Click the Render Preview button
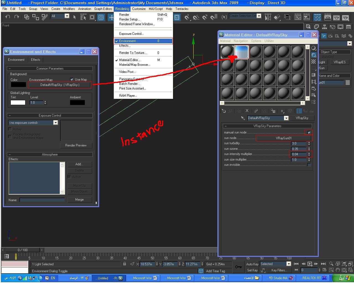The height and width of the screenshot is (283, 354). (x=76, y=145)
